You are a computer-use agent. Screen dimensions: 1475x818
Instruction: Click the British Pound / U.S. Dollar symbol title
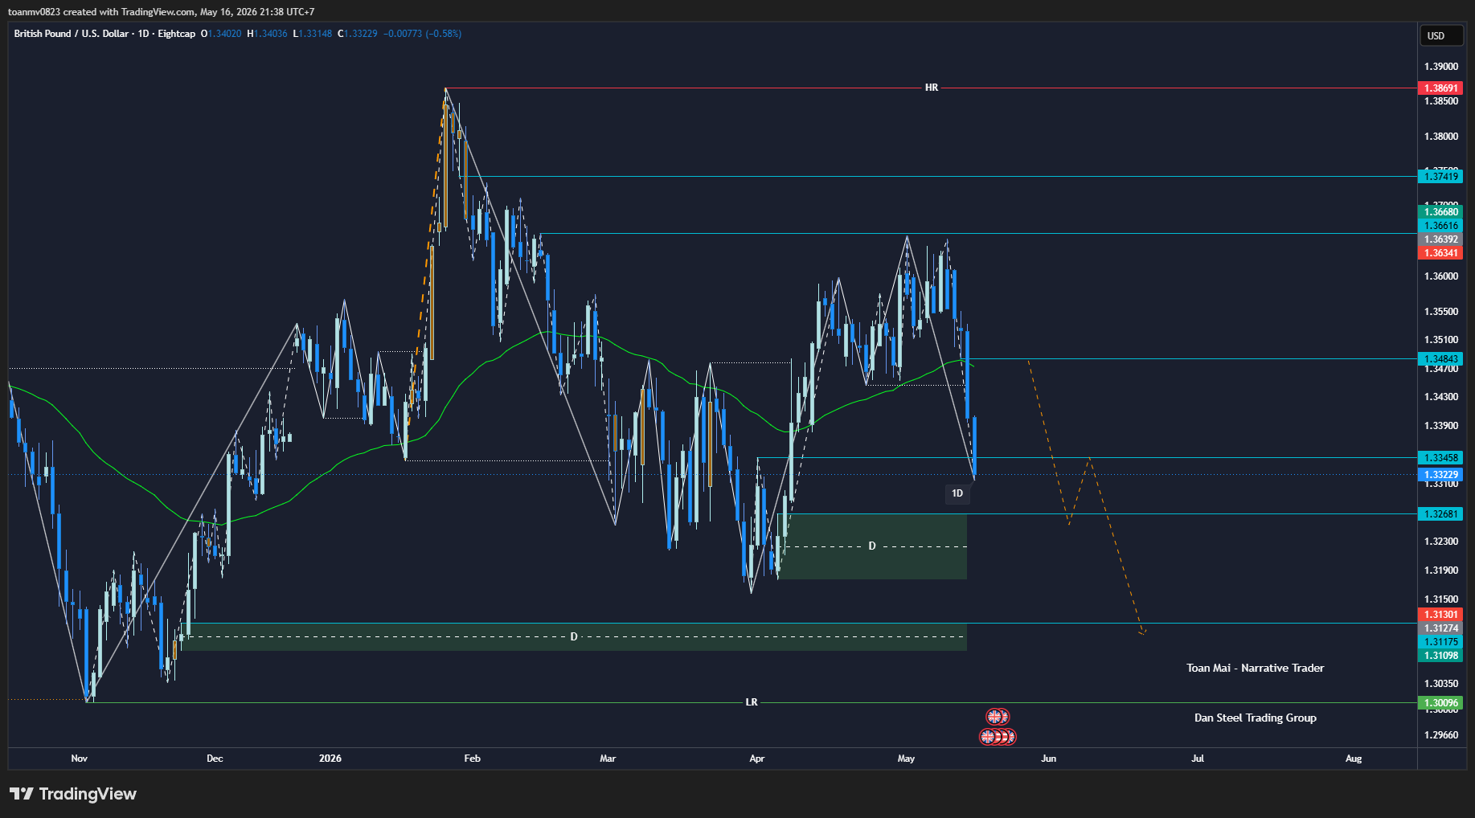72,34
